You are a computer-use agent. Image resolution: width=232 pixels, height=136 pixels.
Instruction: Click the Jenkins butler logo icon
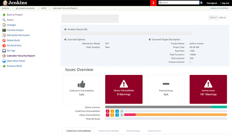point(5,3)
